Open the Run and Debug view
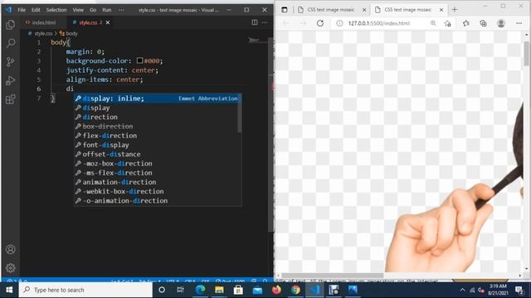This screenshot has height=298, width=531. coord(11,80)
